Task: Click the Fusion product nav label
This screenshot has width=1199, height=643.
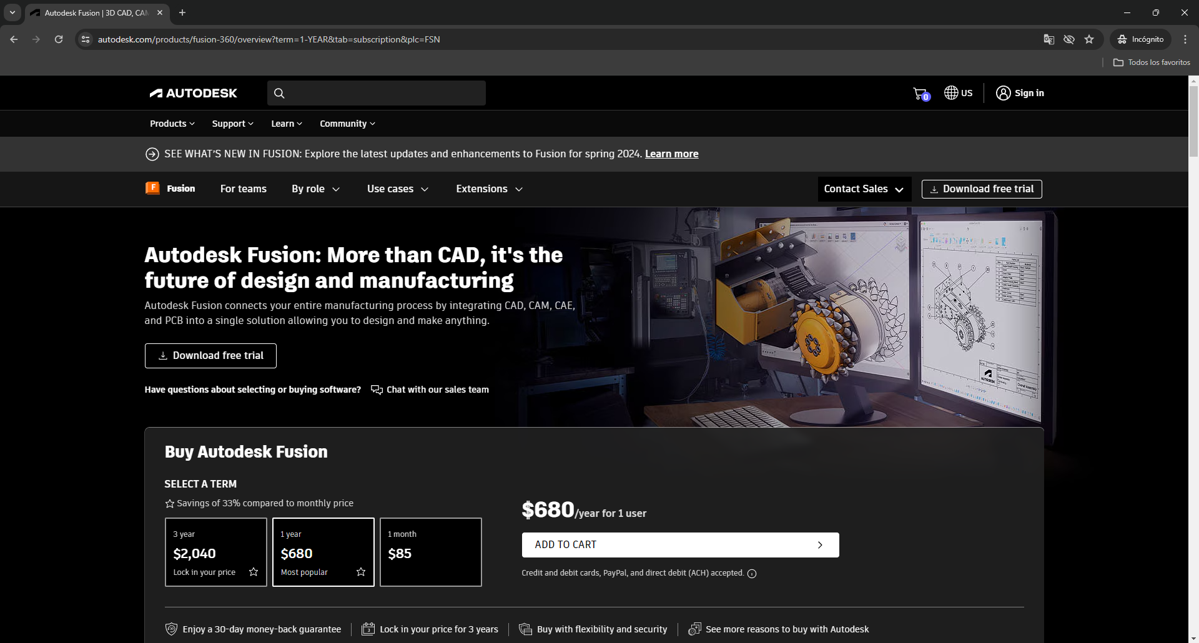Action: (181, 189)
